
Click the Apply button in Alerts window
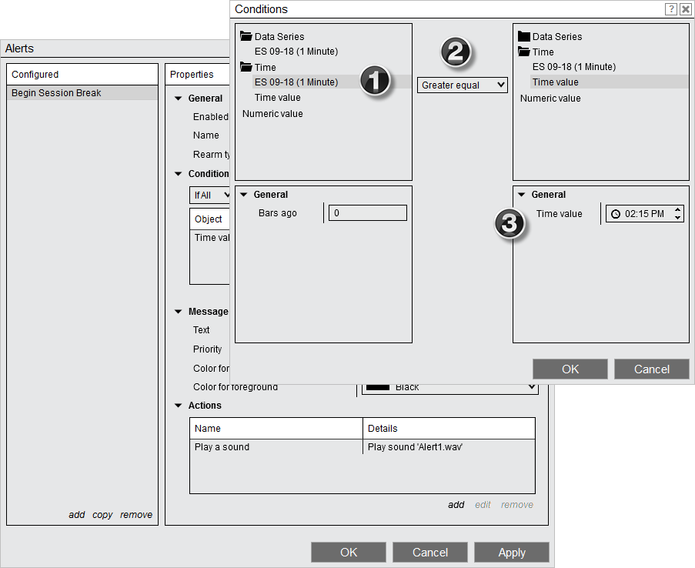click(511, 552)
